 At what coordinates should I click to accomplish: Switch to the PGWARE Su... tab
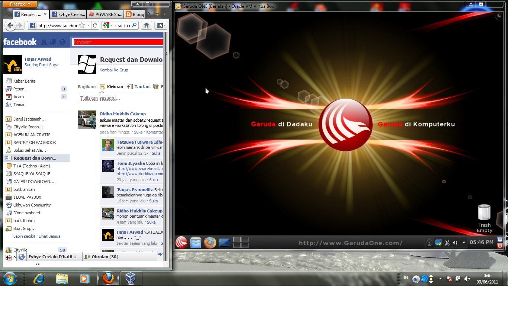[106, 14]
